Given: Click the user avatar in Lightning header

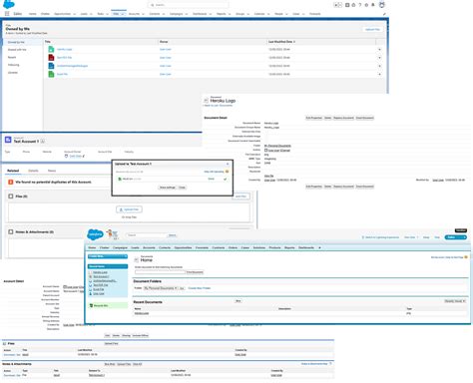Looking at the screenshot, I should tap(382, 5).
